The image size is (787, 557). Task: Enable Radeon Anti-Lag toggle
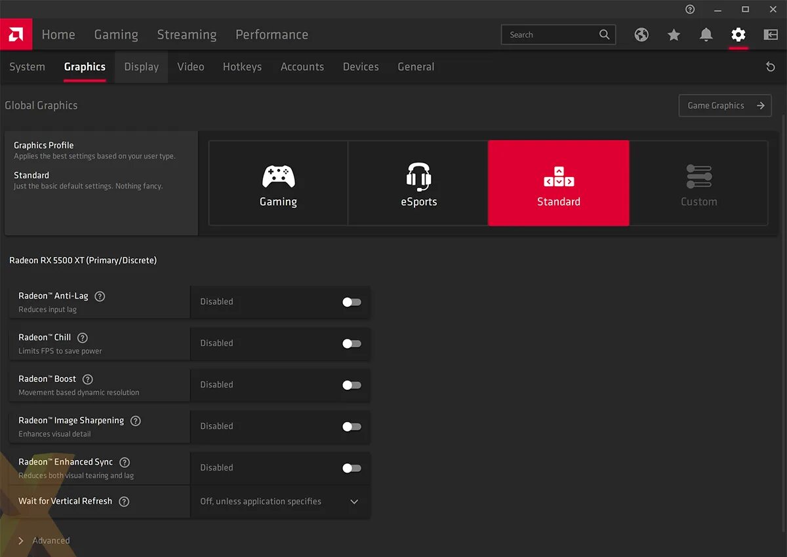click(x=352, y=302)
